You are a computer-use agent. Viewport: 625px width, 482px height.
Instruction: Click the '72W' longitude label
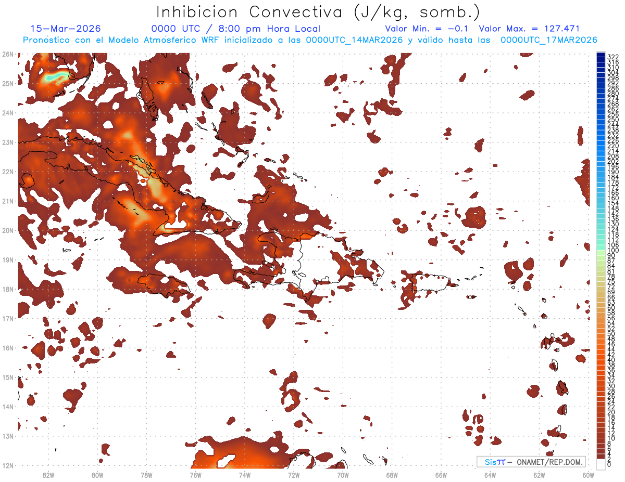[294, 475]
